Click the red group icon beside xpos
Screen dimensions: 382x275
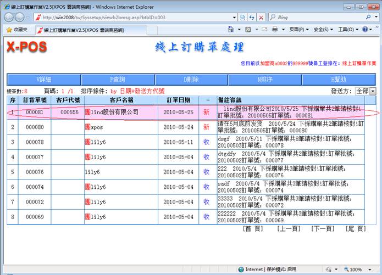click(88, 127)
